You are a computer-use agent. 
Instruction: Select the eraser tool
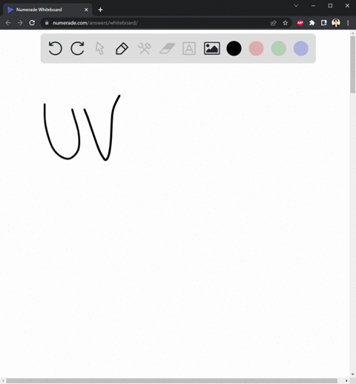167,48
